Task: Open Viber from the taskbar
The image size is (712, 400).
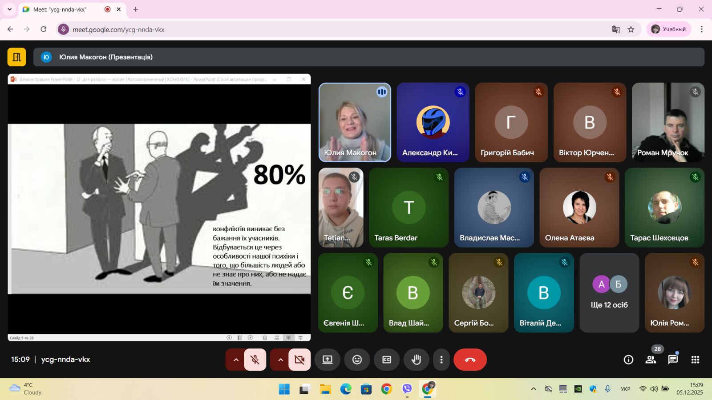Action: click(x=407, y=389)
